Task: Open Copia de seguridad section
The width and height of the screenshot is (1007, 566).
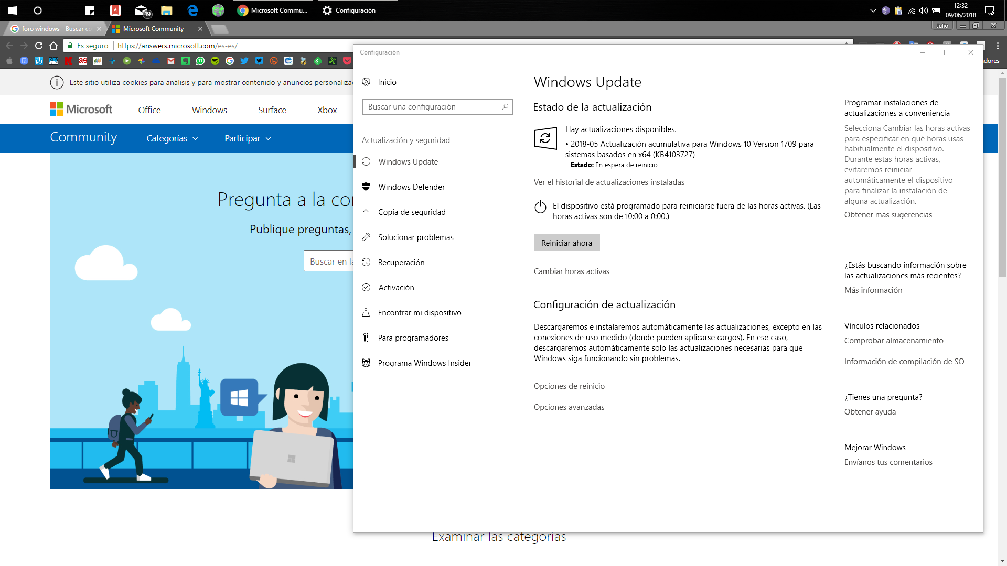Action: pyautogui.click(x=412, y=212)
